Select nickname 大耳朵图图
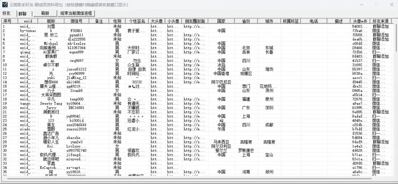The width and height of the screenshot is (398, 184). click(51, 95)
